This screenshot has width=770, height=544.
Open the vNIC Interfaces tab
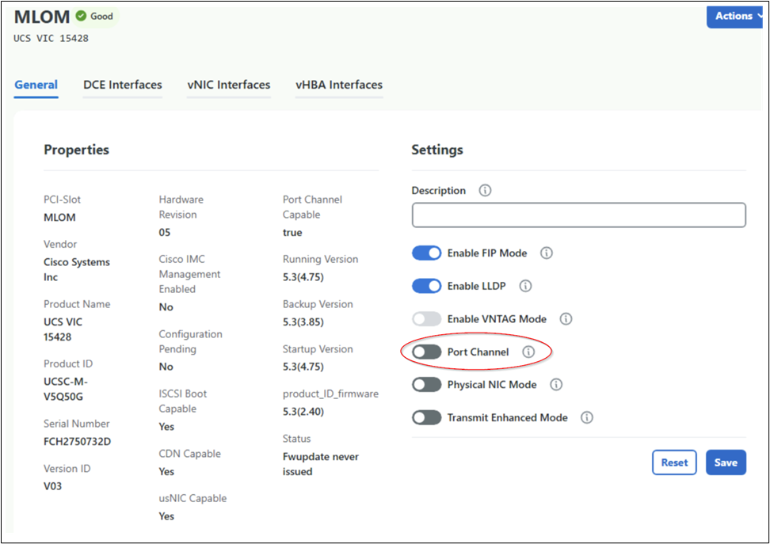[228, 85]
